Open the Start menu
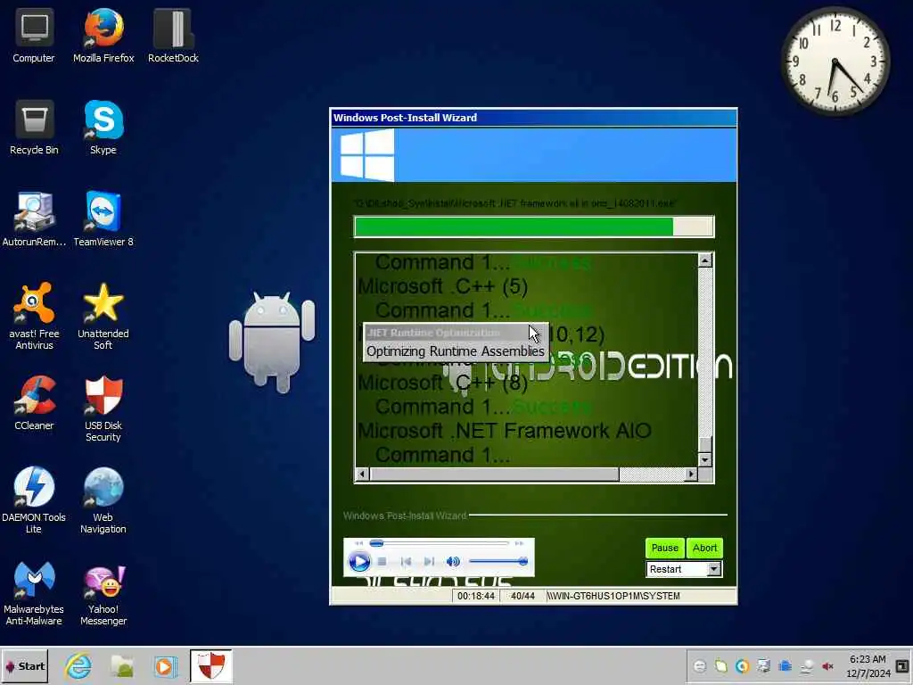Screen dimensions: 913x685 24,666
